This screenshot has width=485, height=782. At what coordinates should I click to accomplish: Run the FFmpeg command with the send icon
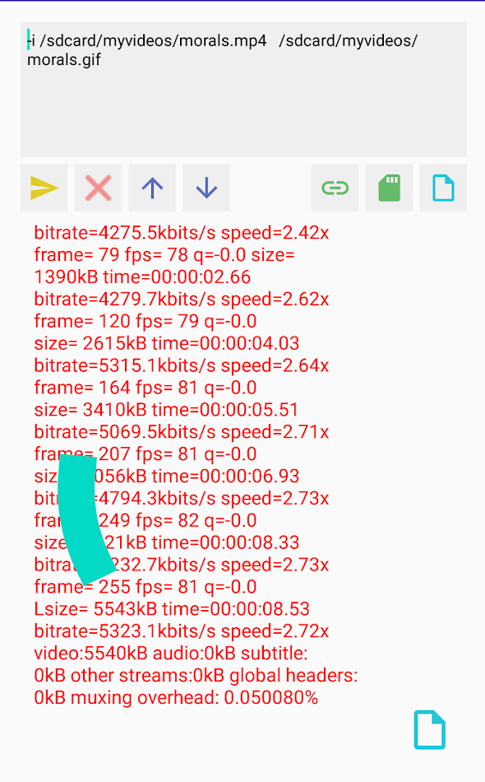coord(44,188)
